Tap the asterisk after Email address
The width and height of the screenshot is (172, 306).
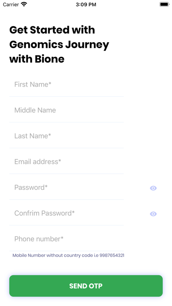pyautogui.click(x=60, y=161)
